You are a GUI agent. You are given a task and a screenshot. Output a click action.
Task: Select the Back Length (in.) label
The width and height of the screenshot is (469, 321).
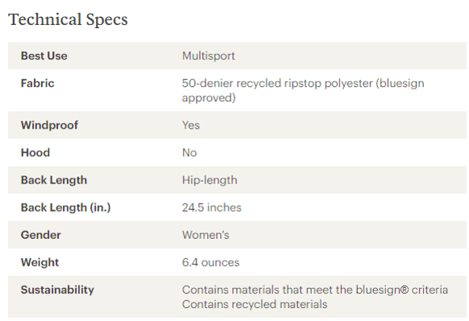tap(65, 208)
